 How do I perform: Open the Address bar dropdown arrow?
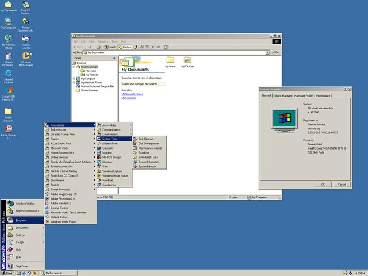(267, 52)
